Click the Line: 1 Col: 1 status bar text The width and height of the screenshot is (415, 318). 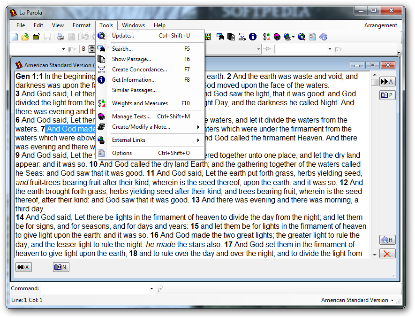27,300
